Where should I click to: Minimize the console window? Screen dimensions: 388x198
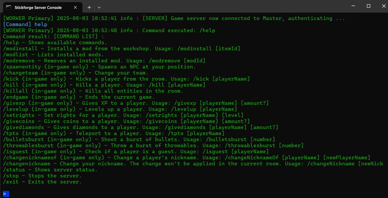pos(353,6)
